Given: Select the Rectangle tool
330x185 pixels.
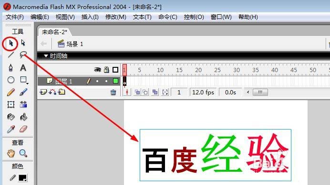Looking at the screenshot, I should click(23, 80).
